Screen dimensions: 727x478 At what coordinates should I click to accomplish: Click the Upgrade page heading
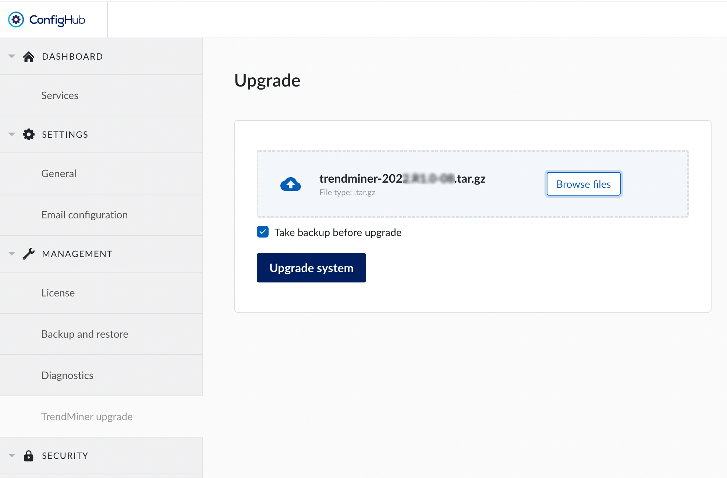pos(267,81)
